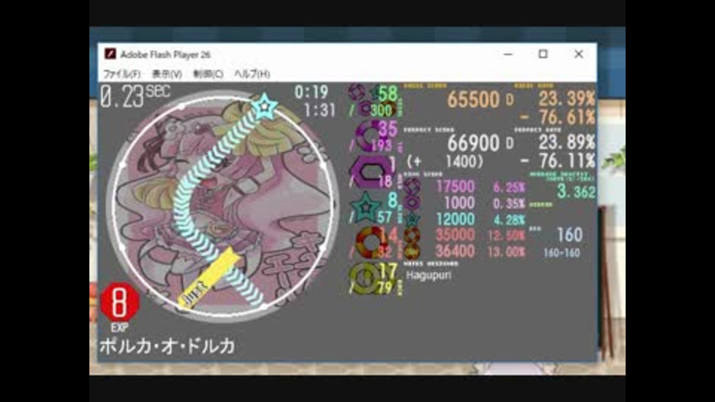This screenshot has width=715, height=402.
Task: Close the Adobe Flash Player window
Action: pos(579,54)
